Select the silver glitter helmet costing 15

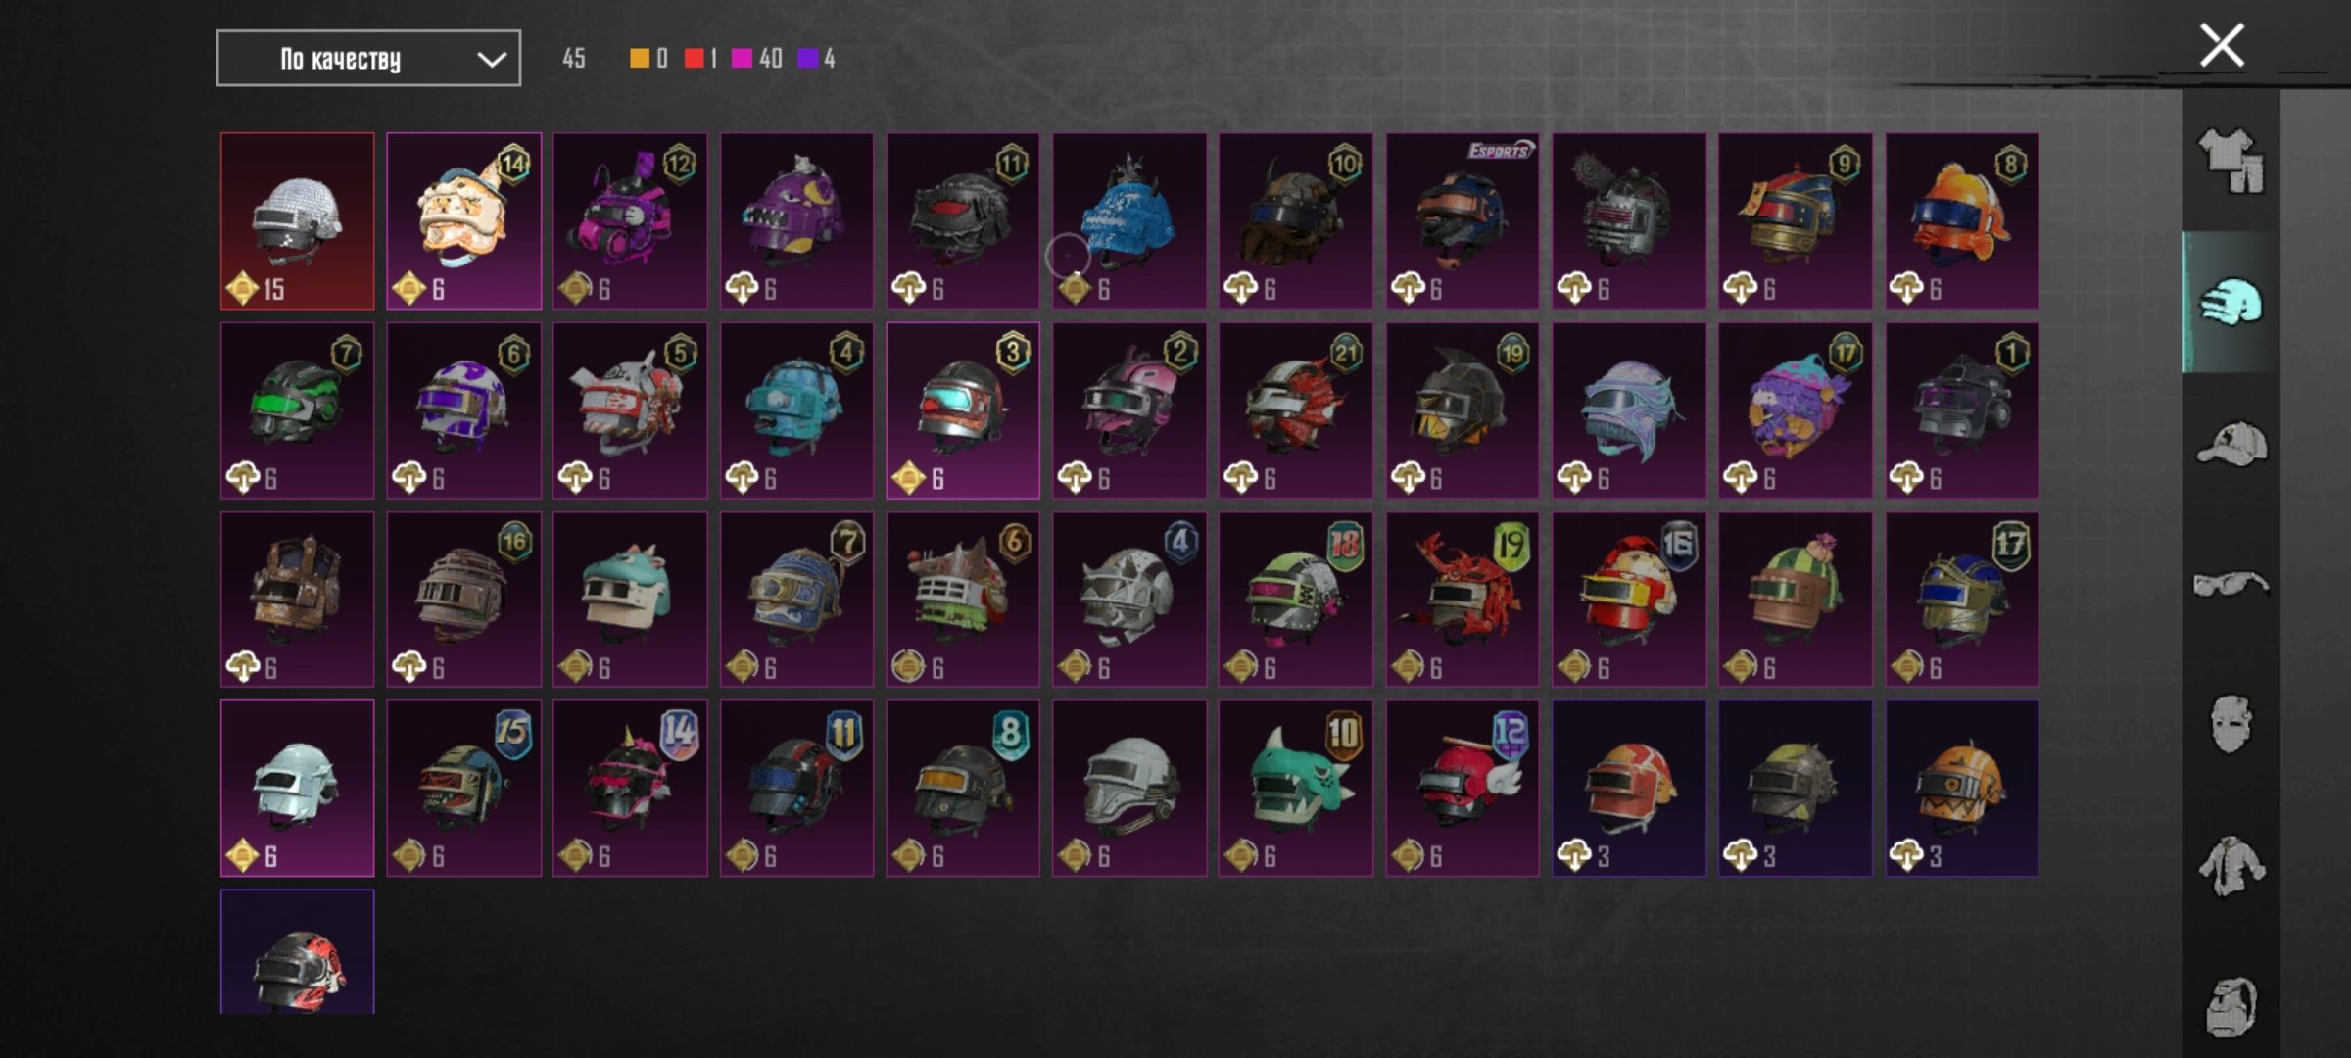tap(297, 221)
